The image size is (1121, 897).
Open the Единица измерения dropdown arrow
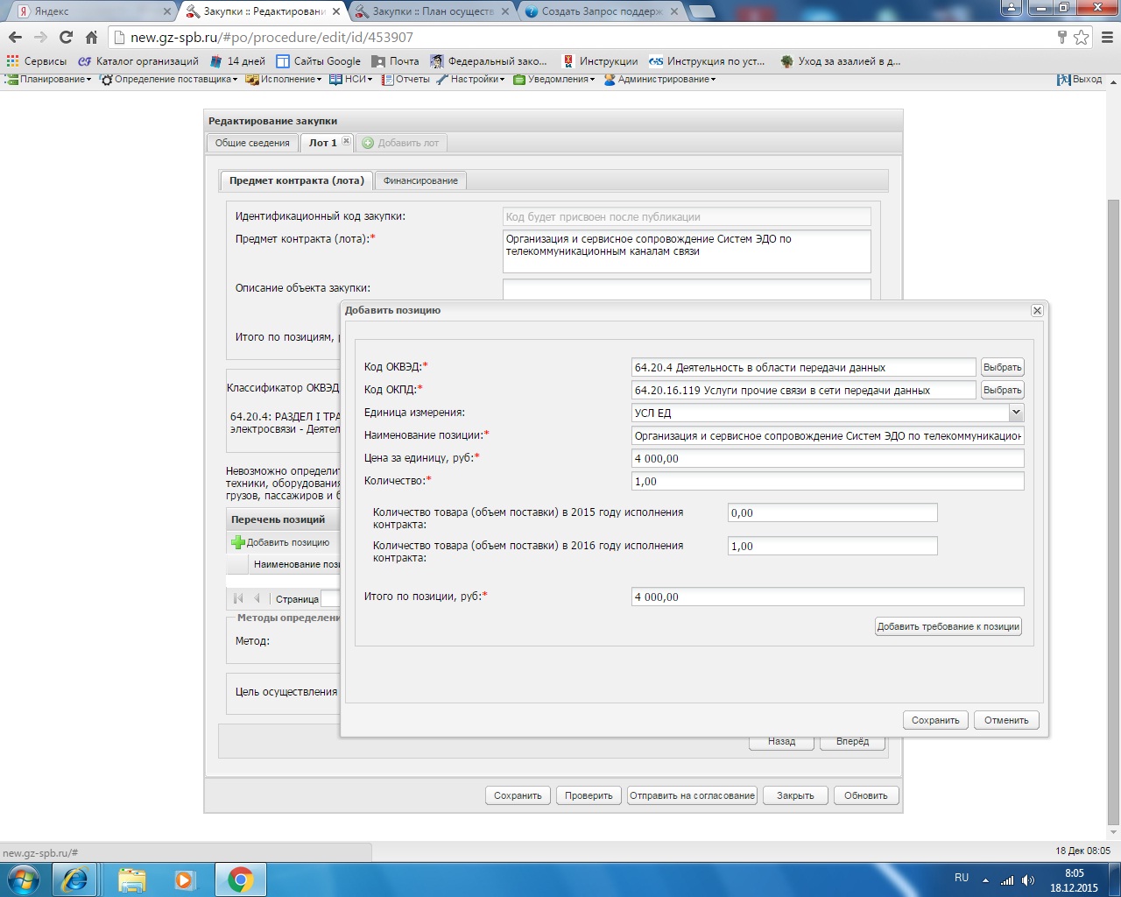1016,413
